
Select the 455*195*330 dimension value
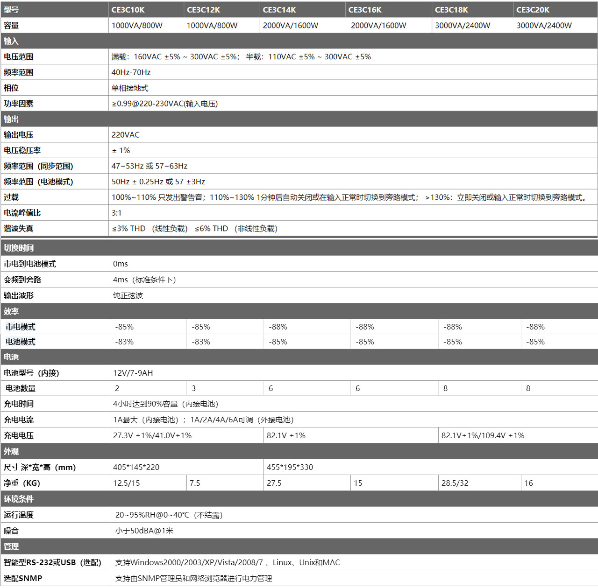pyautogui.click(x=290, y=468)
